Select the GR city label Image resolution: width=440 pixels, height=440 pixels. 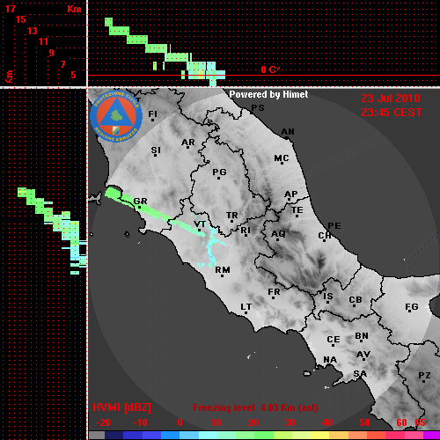140,202
